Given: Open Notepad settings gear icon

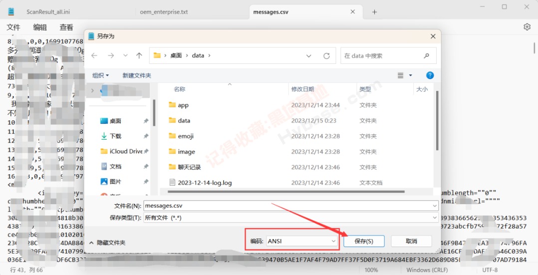Looking at the screenshot, I should 527,27.
